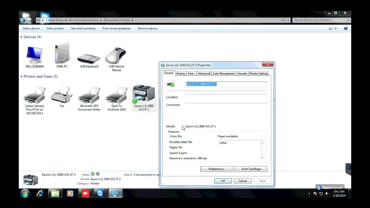This screenshot has width=370, height=208.
Task: Open TeamViewer from the taskbar
Action: click(x=100, y=193)
